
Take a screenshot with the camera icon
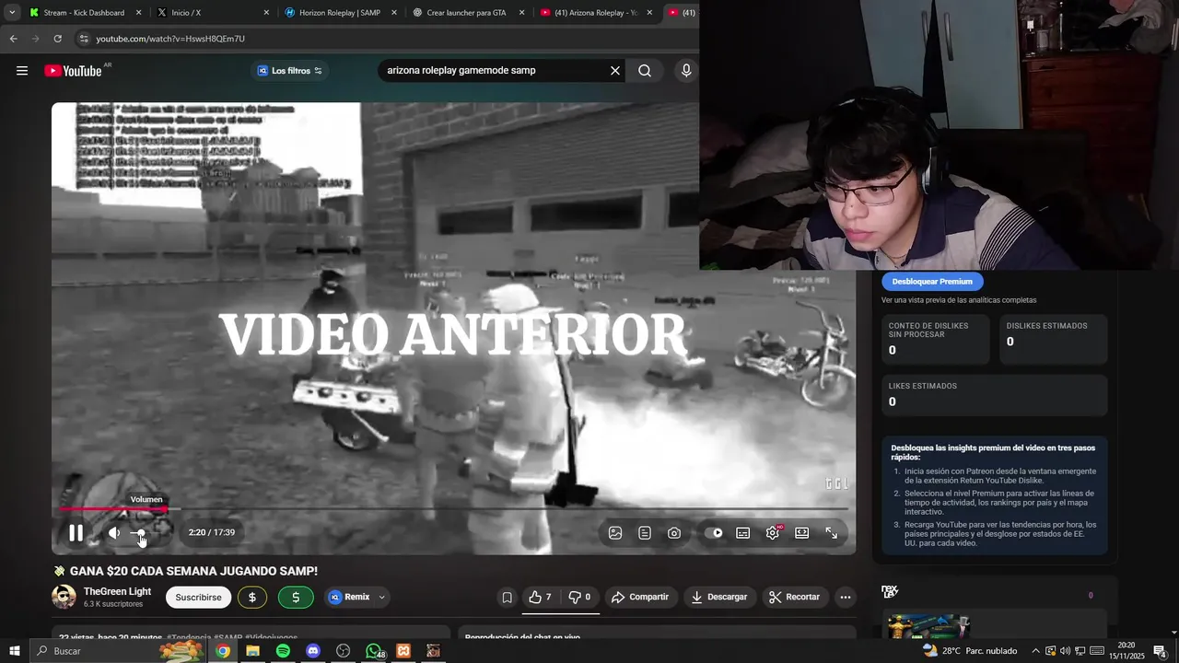point(674,532)
